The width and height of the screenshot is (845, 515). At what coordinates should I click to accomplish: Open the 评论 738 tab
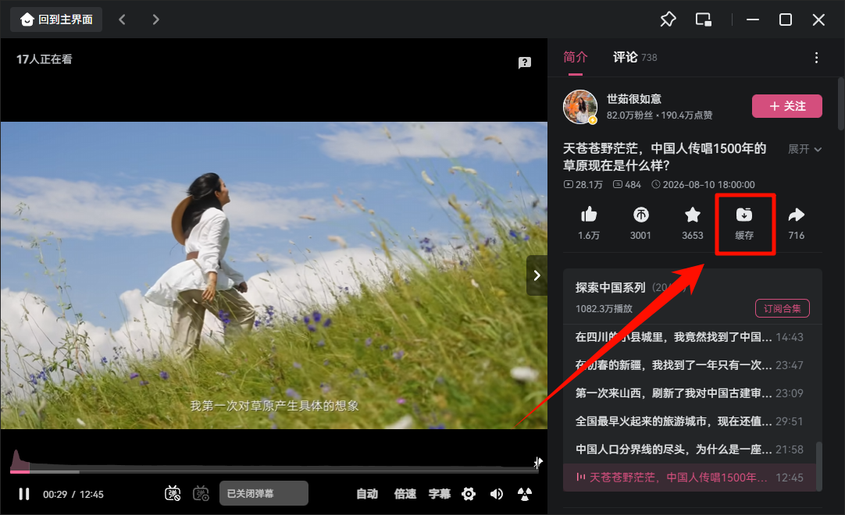pos(635,57)
